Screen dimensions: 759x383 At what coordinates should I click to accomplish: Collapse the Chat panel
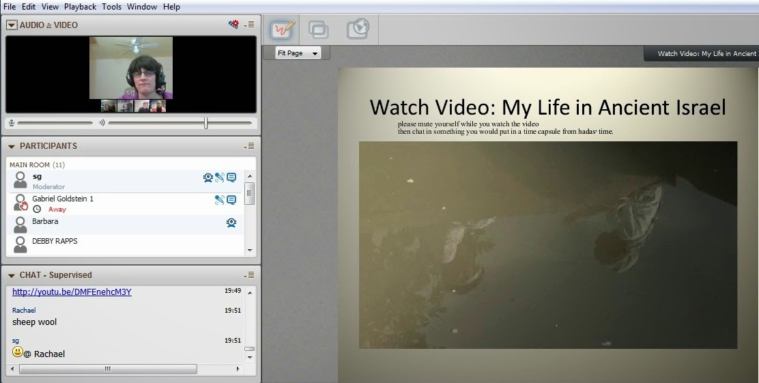[x=12, y=276]
